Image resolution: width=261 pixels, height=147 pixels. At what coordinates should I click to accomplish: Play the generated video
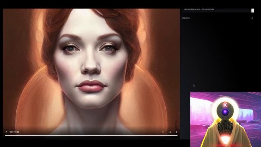(7, 132)
